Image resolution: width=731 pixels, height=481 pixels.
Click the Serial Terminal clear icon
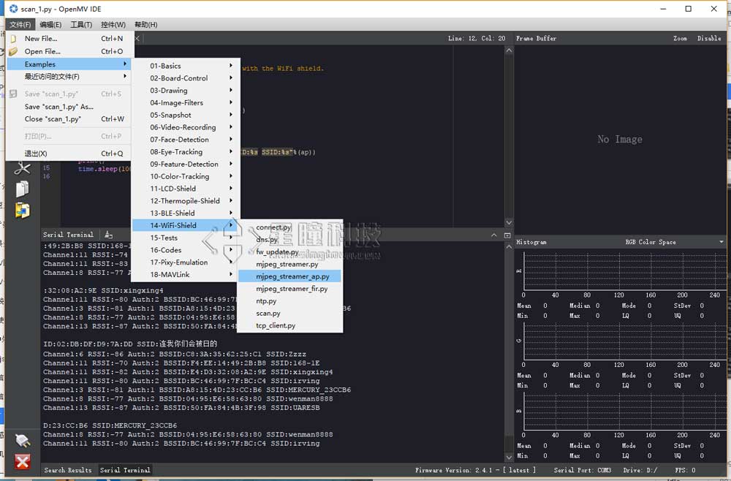(x=109, y=235)
